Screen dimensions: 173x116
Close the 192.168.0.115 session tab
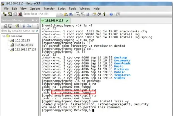tap(67, 20)
